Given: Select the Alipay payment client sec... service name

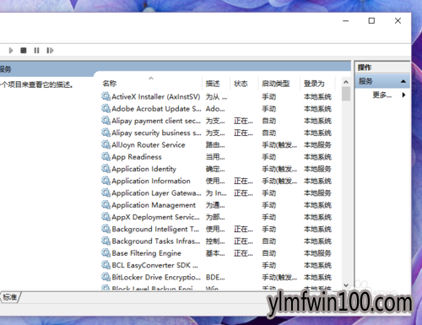Looking at the screenshot, I should [x=156, y=121].
